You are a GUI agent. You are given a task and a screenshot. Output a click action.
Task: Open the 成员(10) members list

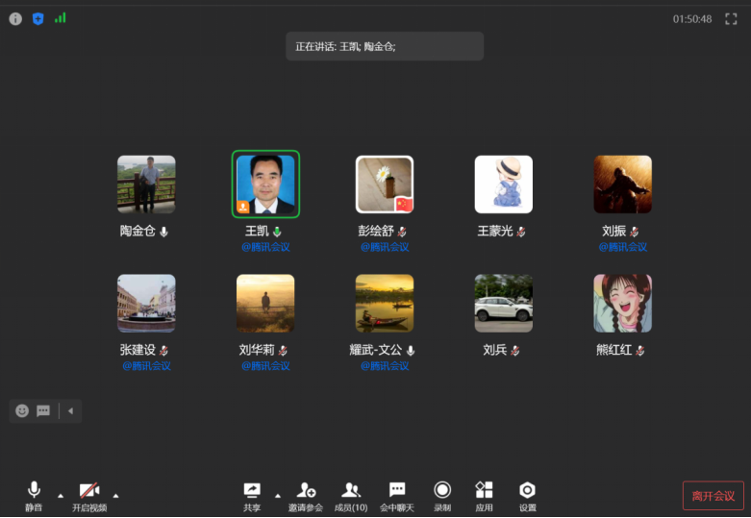click(x=350, y=495)
